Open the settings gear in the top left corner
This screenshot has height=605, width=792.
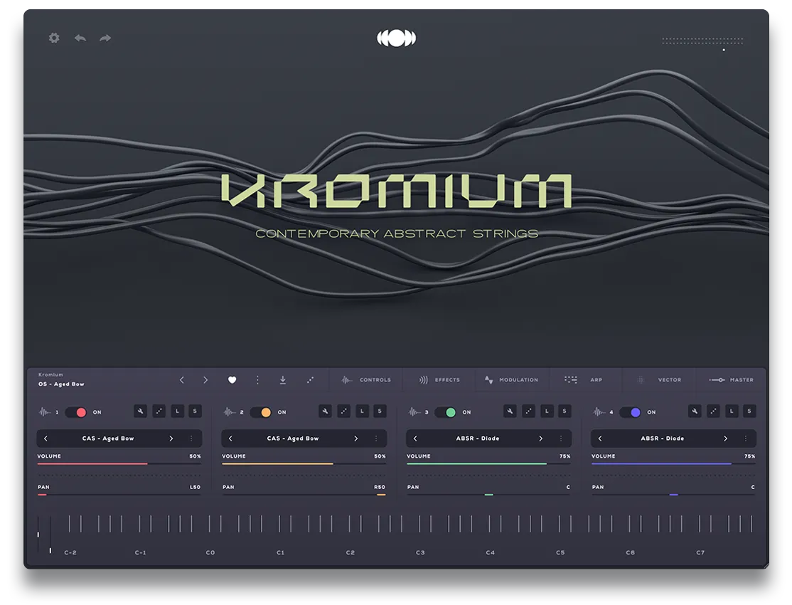[53, 38]
